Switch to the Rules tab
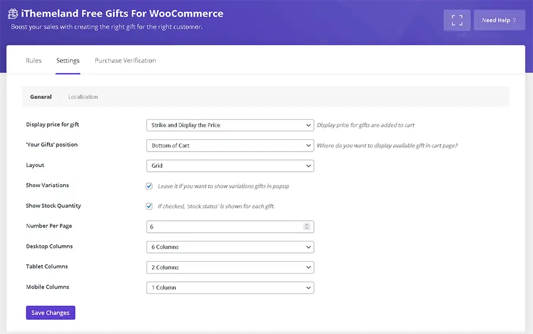533x334 pixels. tap(34, 60)
